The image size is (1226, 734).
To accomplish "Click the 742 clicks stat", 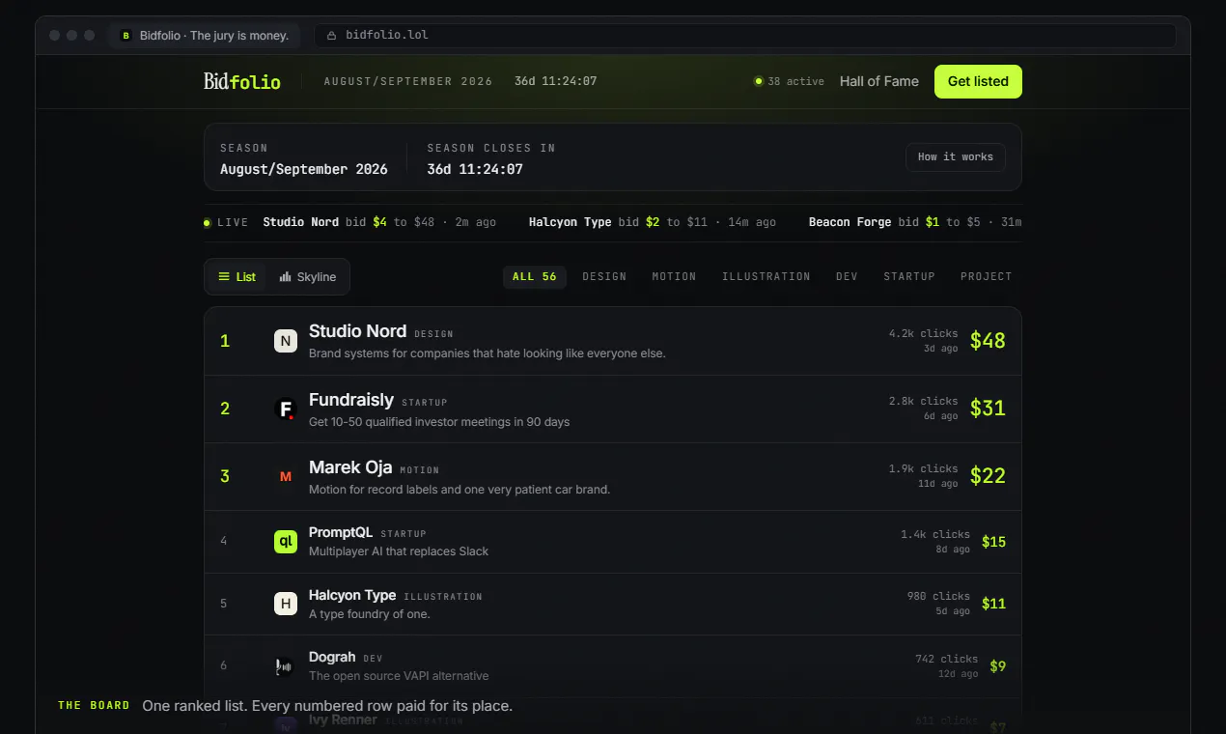I will (947, 660).
